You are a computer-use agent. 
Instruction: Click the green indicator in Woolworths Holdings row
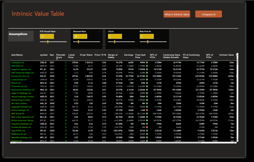coord(147,90)
